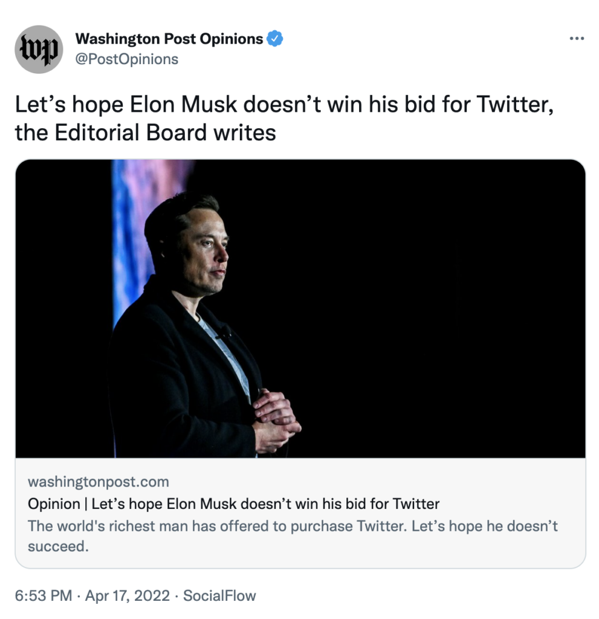Image resolution: width=599 pixels, height=619 pixels.
Task: Click the tweet's first line about Elon Musk
Action: click(x=284, y=105)
